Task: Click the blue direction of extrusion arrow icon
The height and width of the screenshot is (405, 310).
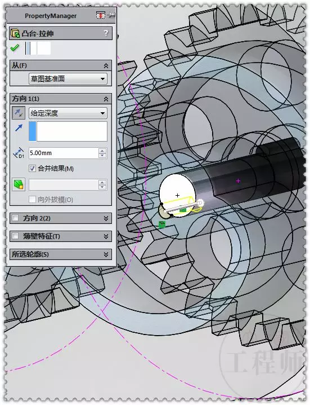Action: (19, 127)
